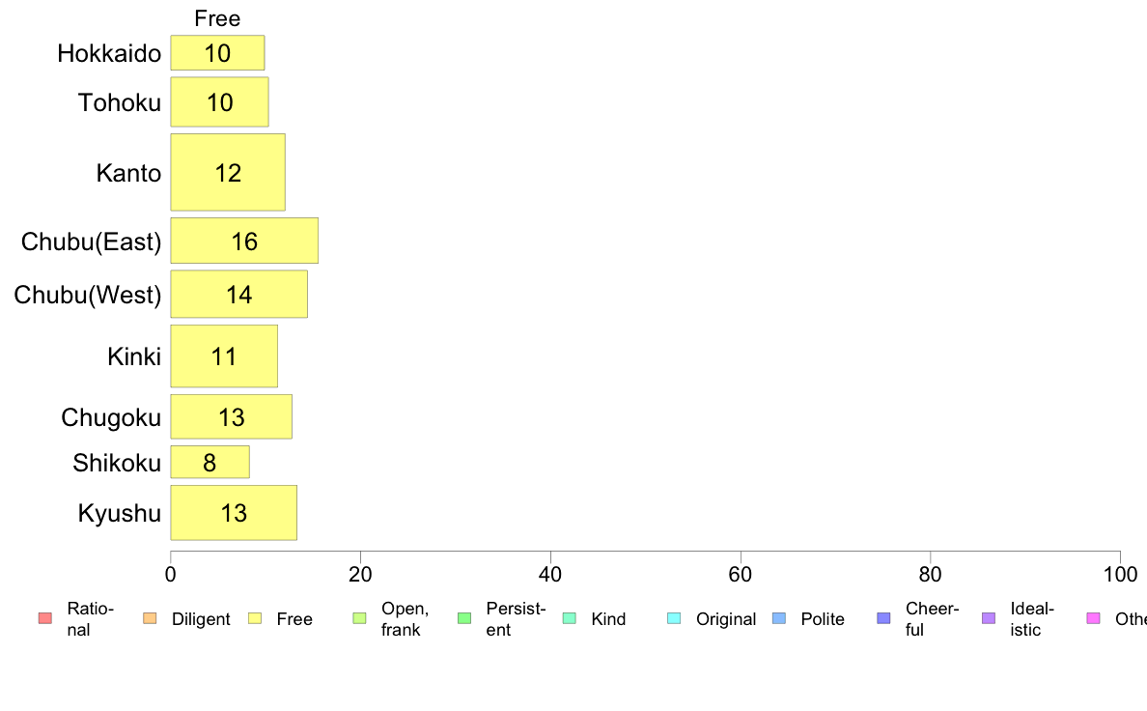Image resolution: width=1147 pixels, height=711 pixels.
Task: Click the Idealistic legend swatch
Action: point(989,618)
